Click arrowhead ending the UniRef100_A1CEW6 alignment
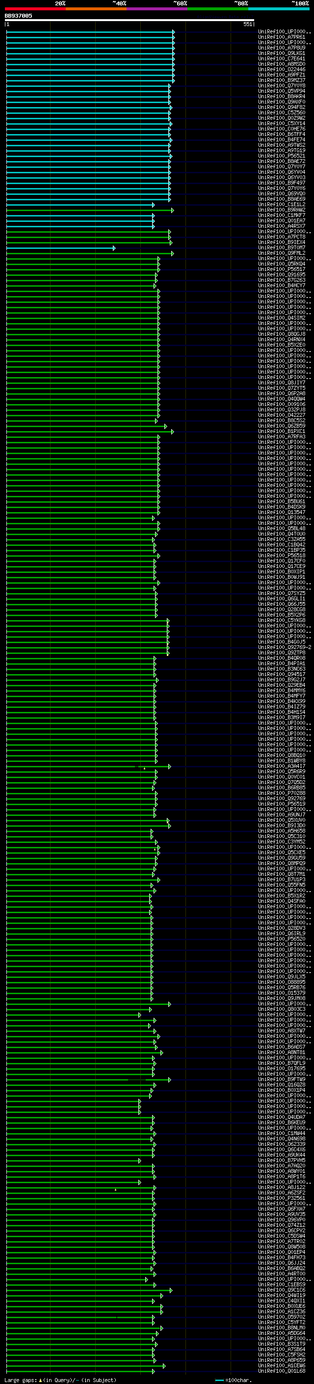Viewport: 314px width, 1384px height. pos(164,1365)
